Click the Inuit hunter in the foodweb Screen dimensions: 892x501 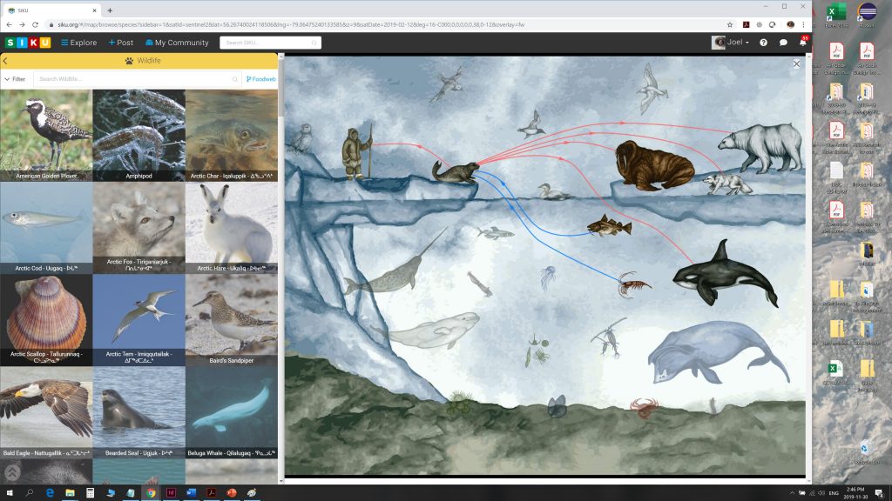coord(356,153)
